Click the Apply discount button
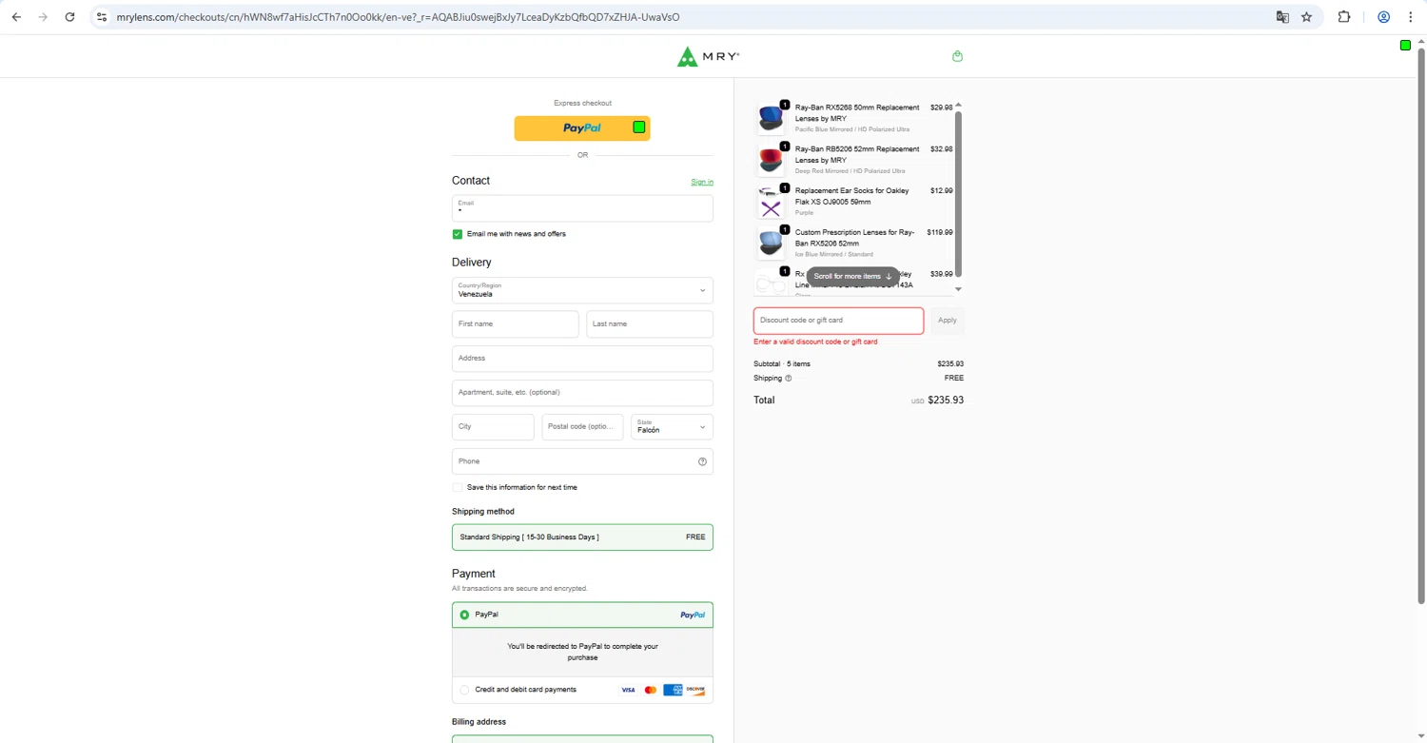Image resolution: width=1427 pixels, height=743 pixels. point(948,321)
